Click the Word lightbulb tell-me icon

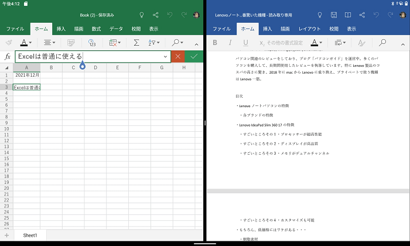click(x=320, y=15)
